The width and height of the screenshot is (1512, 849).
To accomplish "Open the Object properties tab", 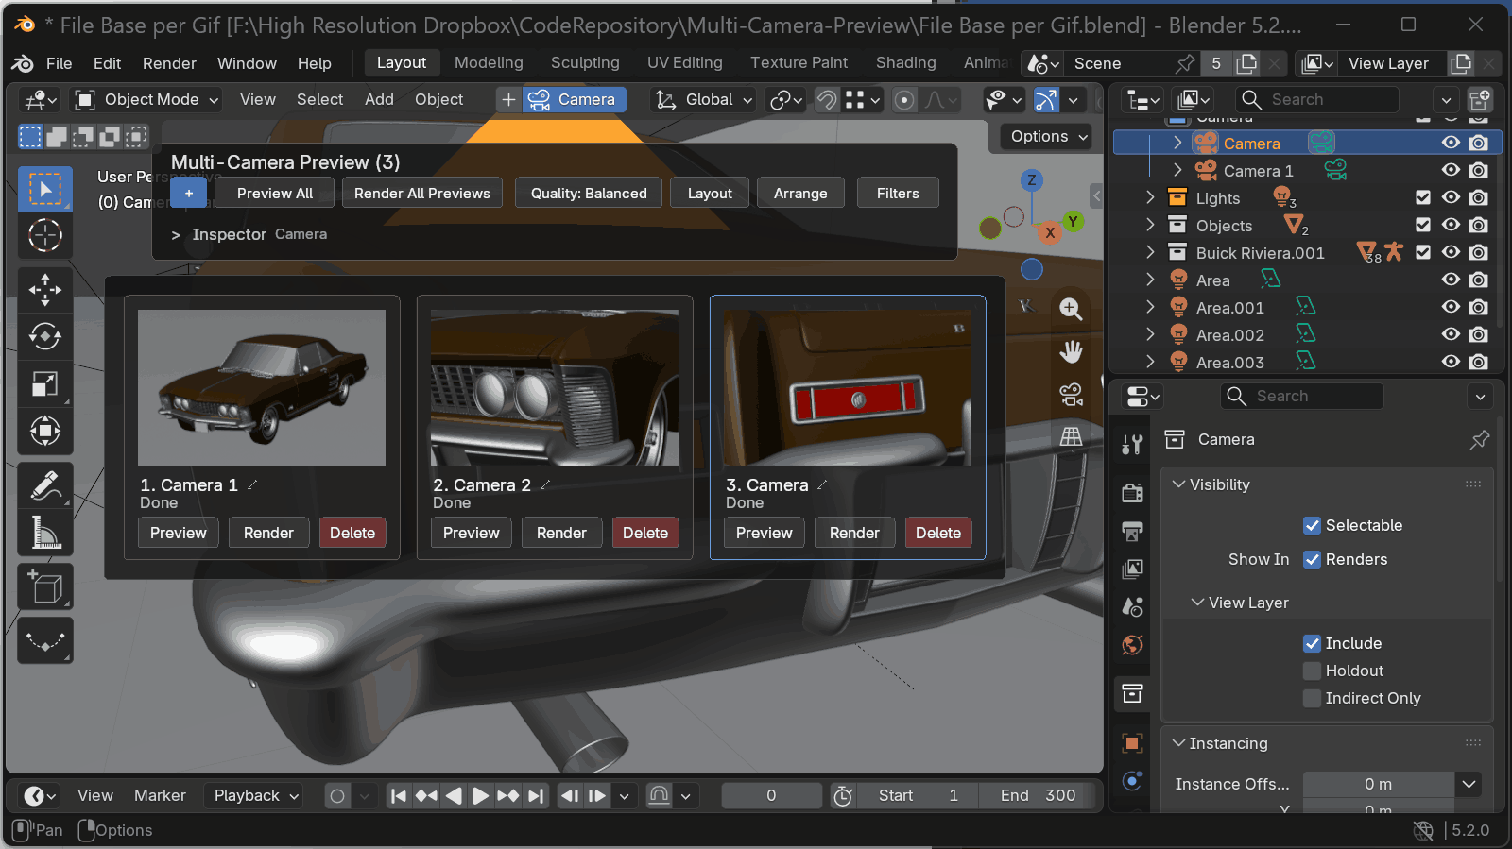I will pyautogui.click(x=1132, y=743).
